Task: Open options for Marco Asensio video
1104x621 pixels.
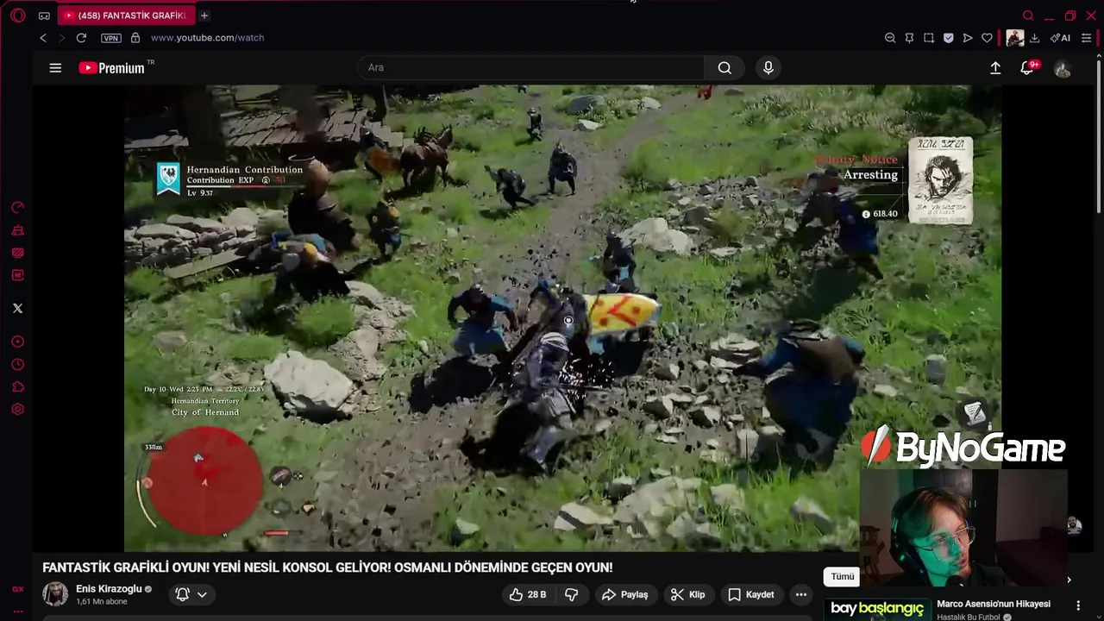Action: pos(1078,606)
